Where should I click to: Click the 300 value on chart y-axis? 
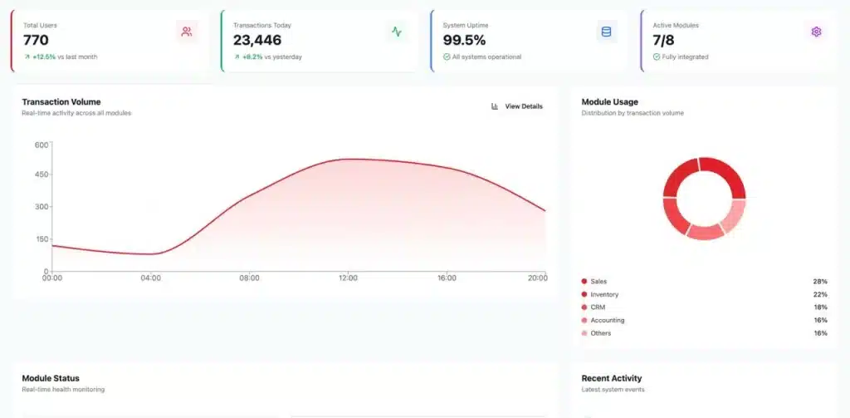coord(42,207)
